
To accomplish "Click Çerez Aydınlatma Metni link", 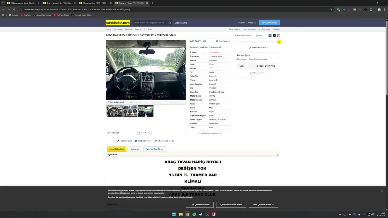I will click(169, 197).
